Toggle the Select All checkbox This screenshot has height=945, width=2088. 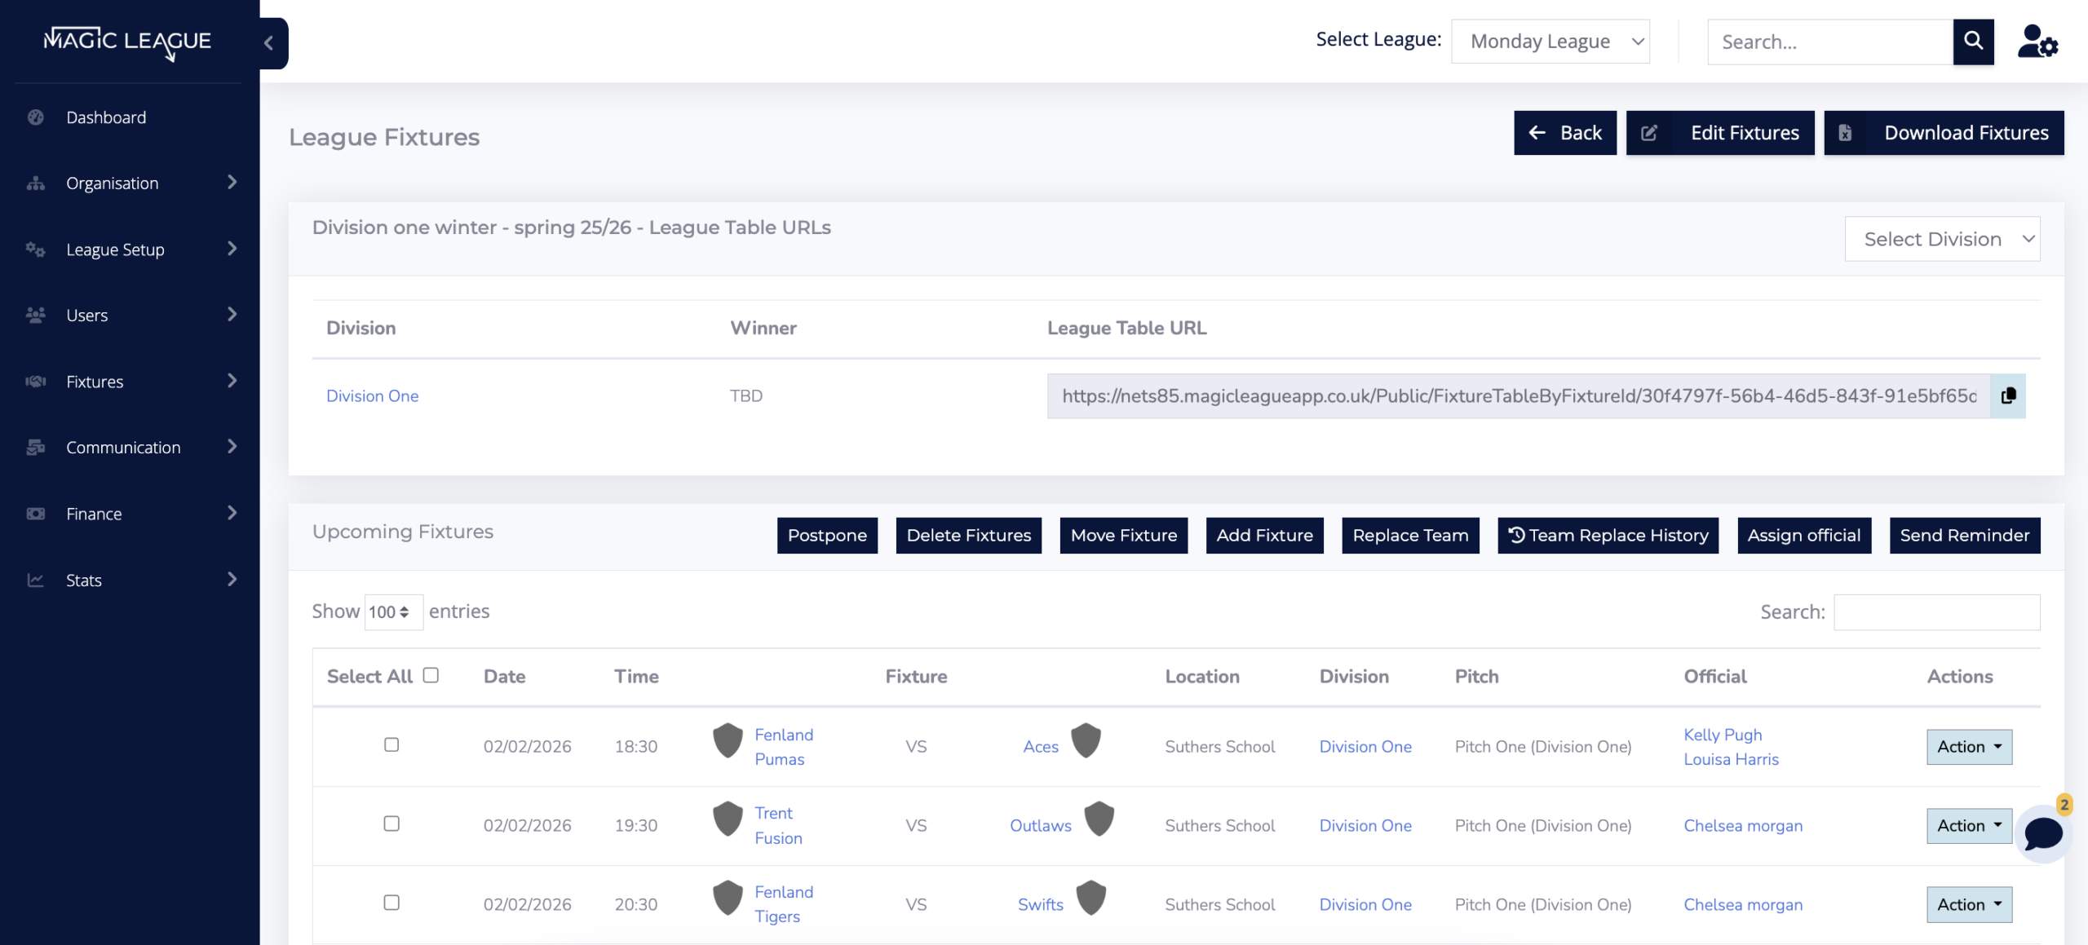431,675
